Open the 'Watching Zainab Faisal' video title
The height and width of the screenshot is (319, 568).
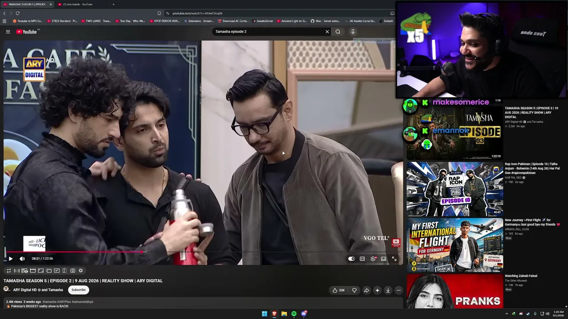pyautogui.click(x=521, y=276)
